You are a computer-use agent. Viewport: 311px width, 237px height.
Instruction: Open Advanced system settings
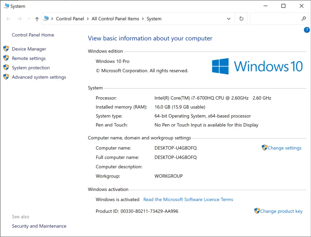[x=39, y=77]
